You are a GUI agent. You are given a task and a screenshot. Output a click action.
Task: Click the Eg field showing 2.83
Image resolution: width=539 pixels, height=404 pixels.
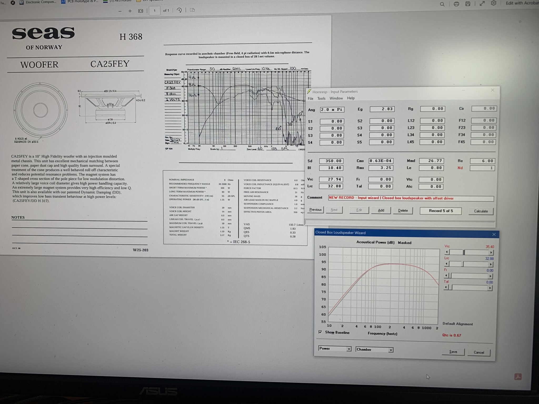(x=382, y=109)
